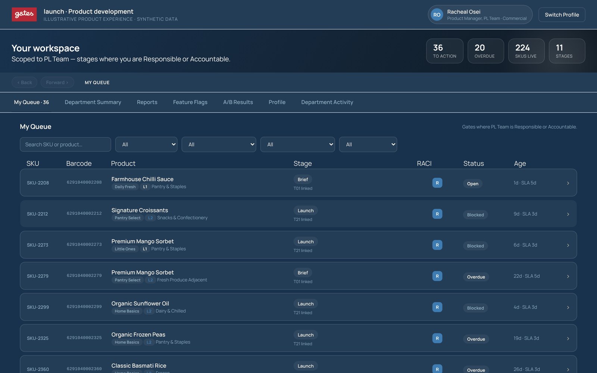This screenshot has width=597, height=373.
Task: Open the third All filter dropdown
Action: tap(297, 144)
